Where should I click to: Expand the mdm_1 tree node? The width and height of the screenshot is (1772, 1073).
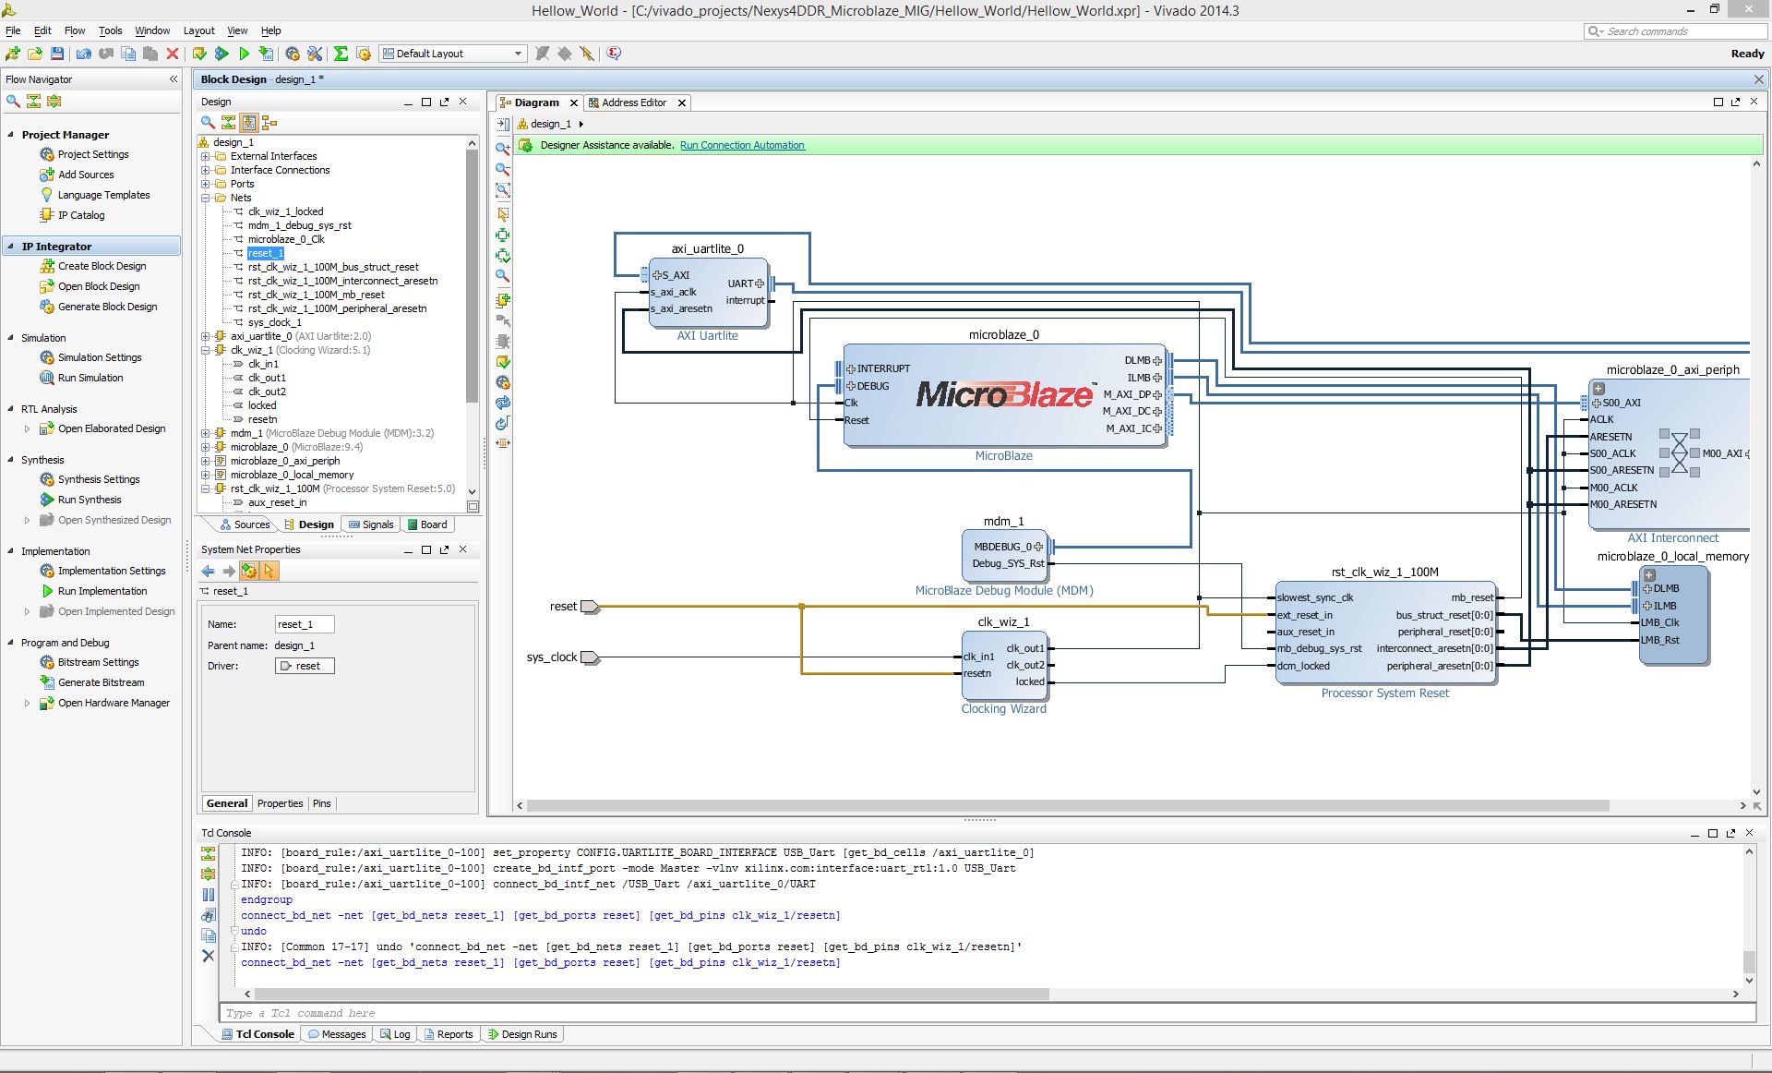tap(206, 433)
